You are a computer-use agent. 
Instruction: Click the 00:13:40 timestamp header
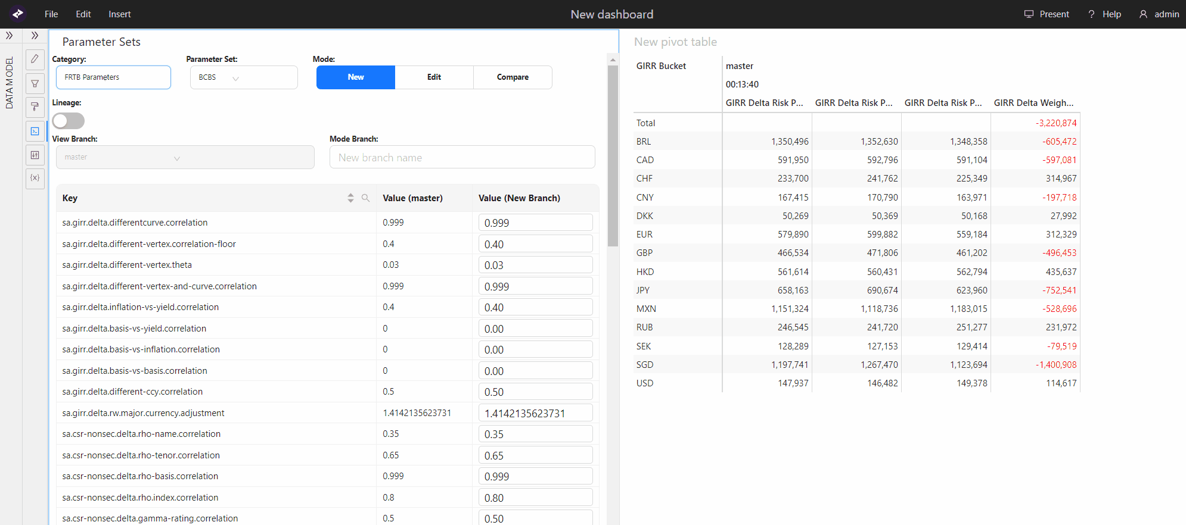coord(742,85)
